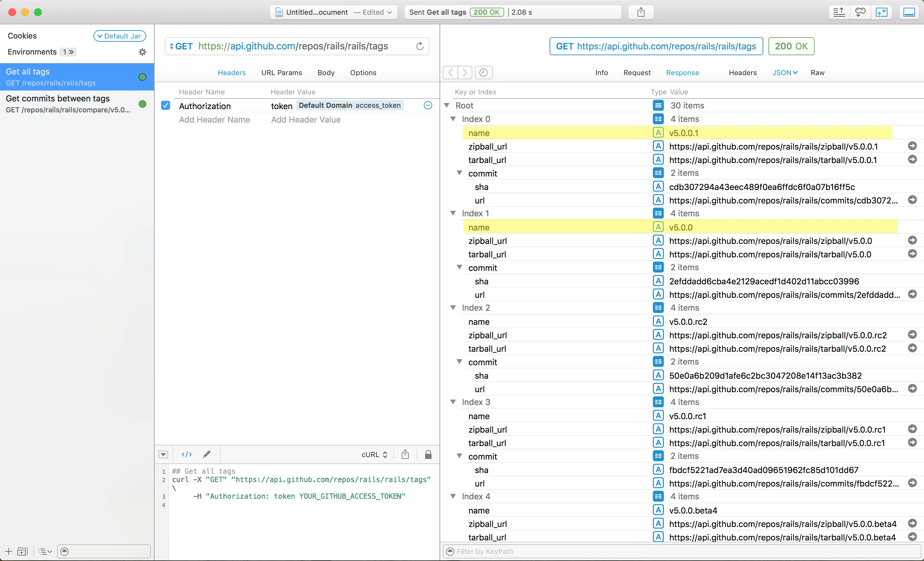Click the pencil edit icon above code
924x561 pixels.
pos(207,454)
